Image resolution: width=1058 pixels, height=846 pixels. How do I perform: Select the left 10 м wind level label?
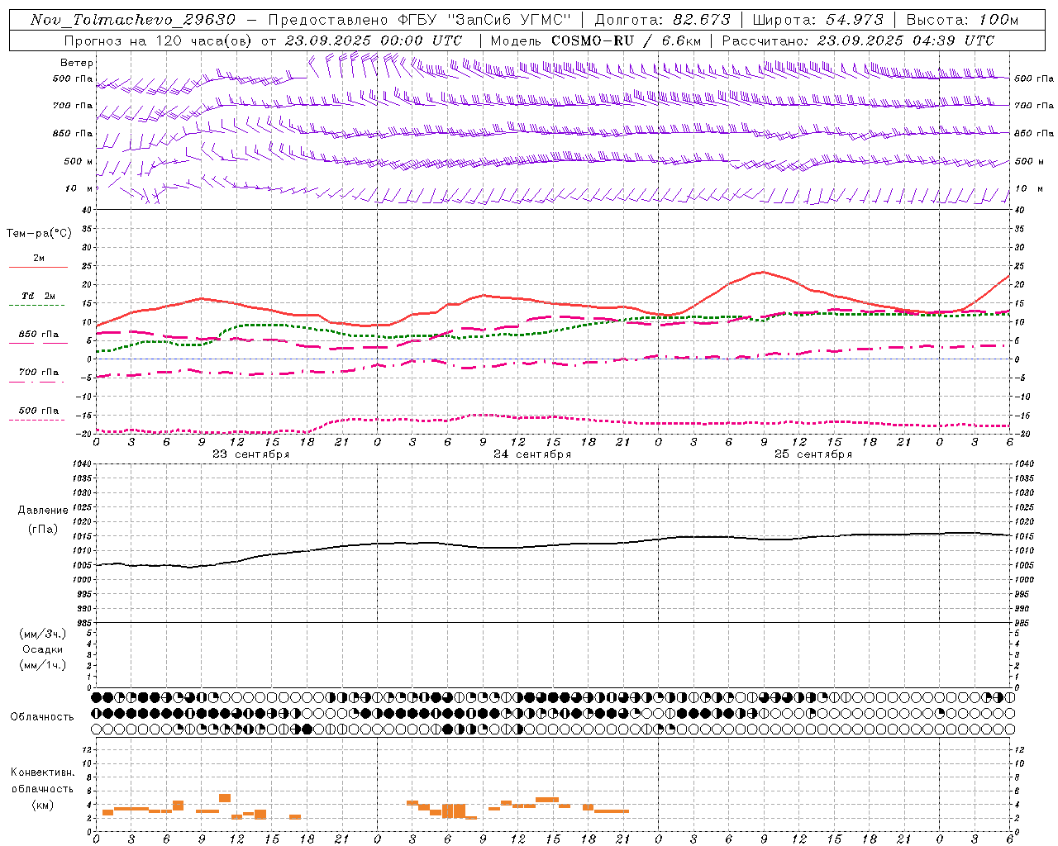[x=79, y=188]
